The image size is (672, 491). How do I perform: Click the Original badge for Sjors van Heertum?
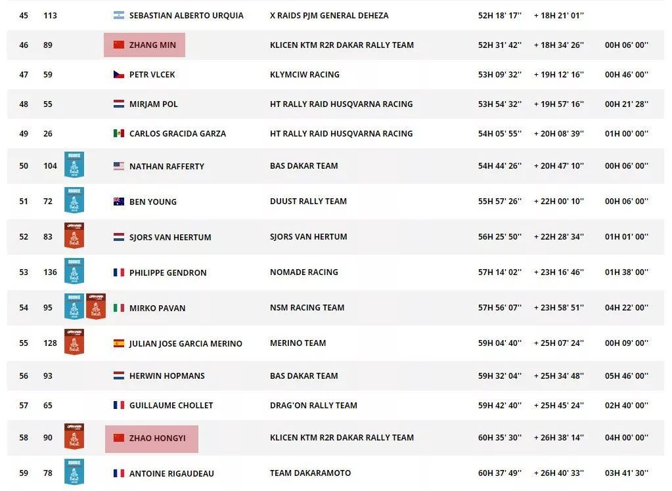74,236
